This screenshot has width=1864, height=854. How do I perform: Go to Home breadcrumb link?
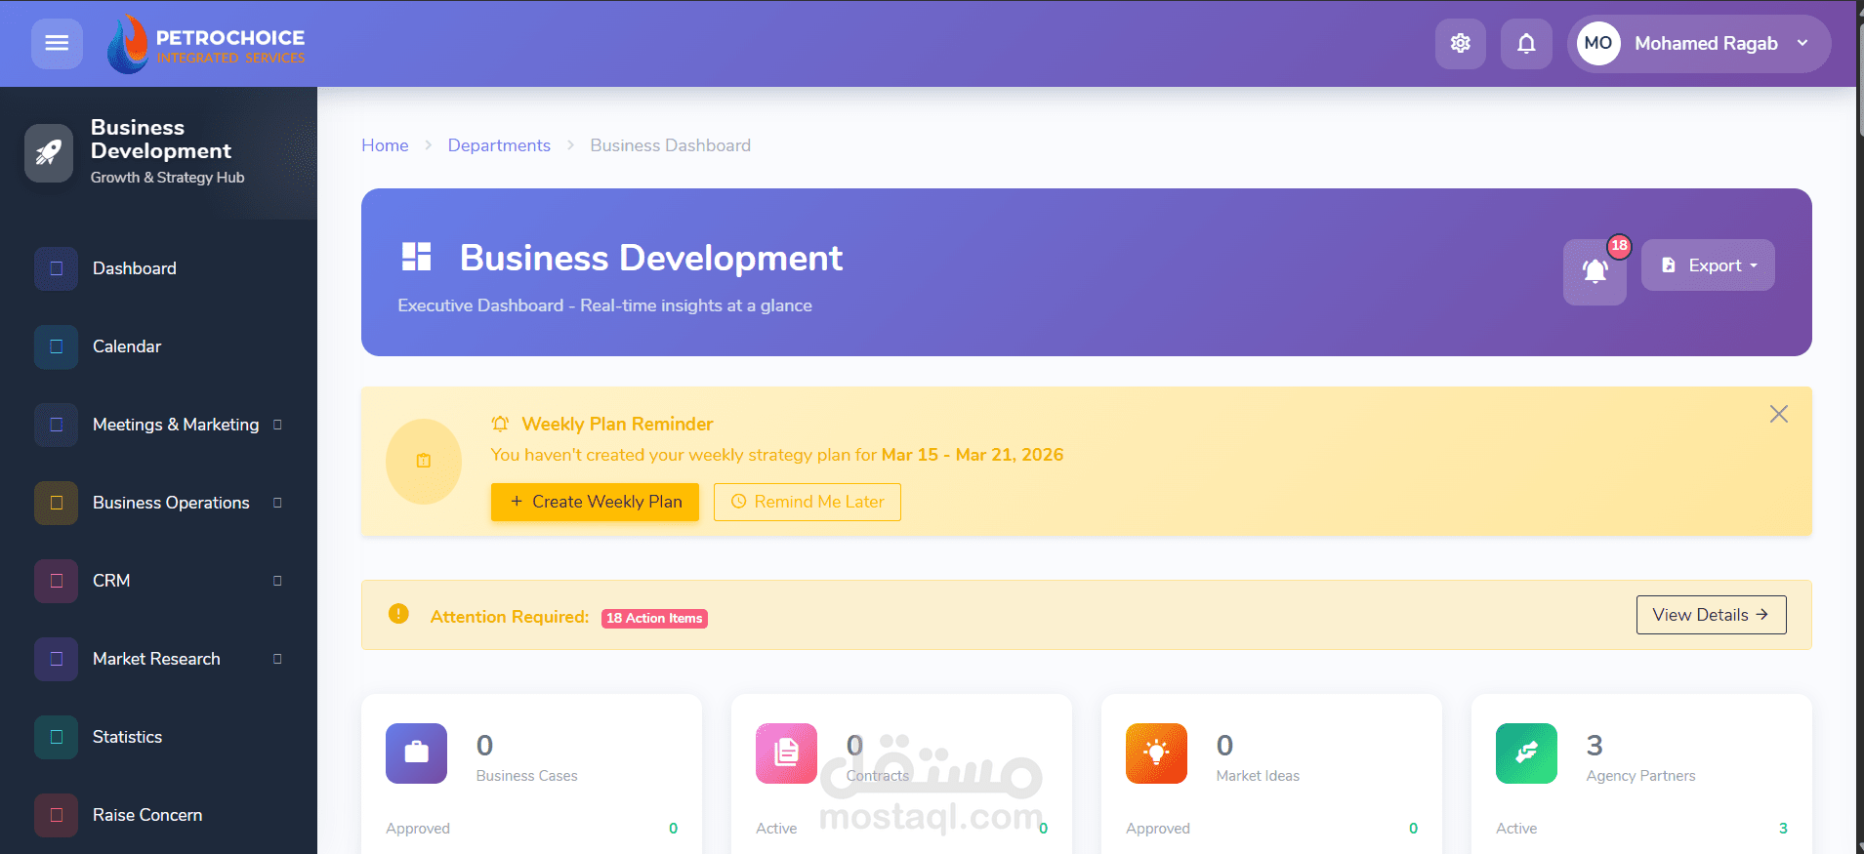[385, 145]
